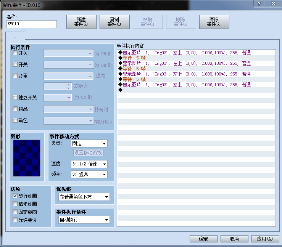Check the 允许穿透 option
282x247 pixels.
point(15,220)
